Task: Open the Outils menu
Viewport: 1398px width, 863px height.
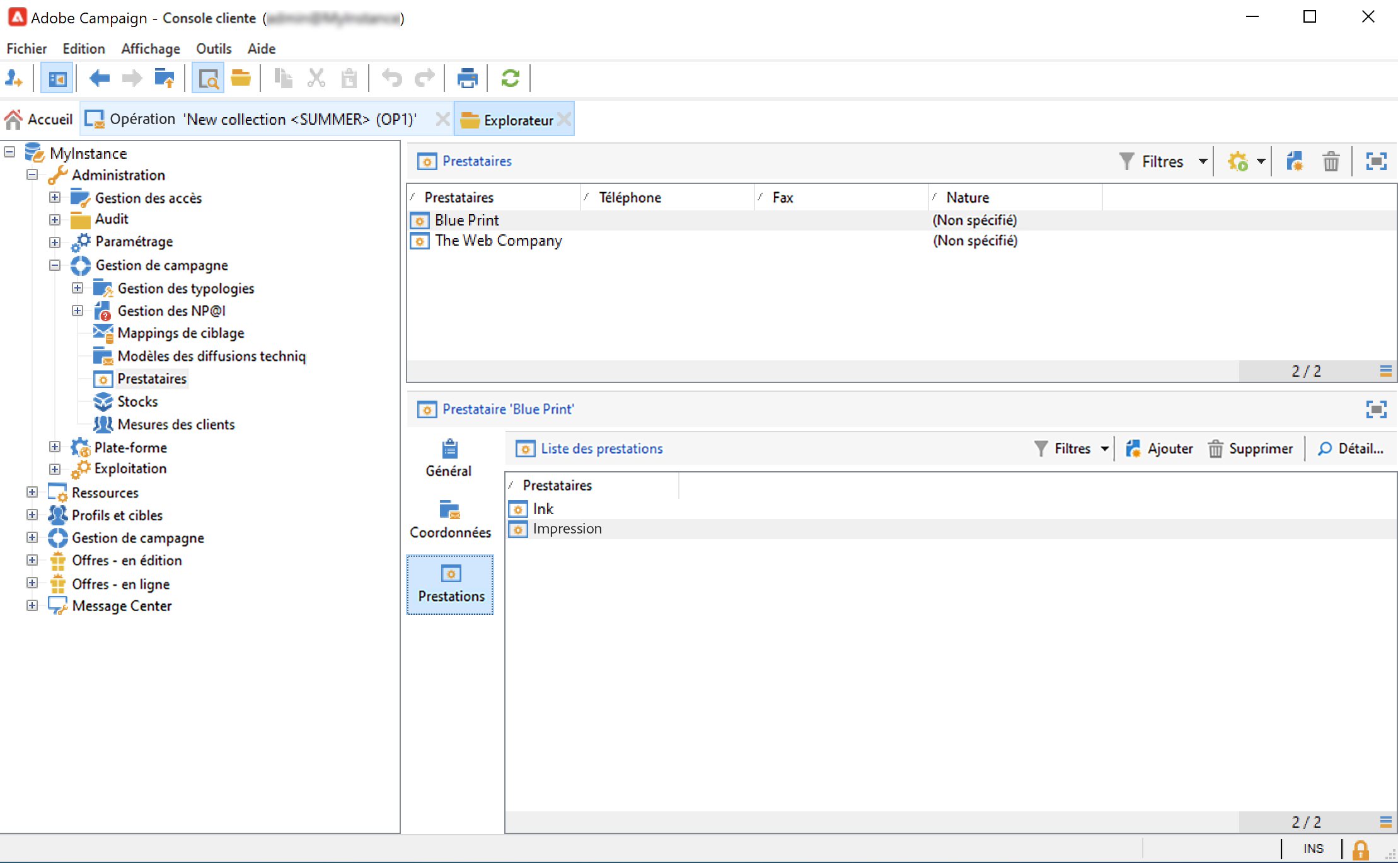Action: coord(213,49)
